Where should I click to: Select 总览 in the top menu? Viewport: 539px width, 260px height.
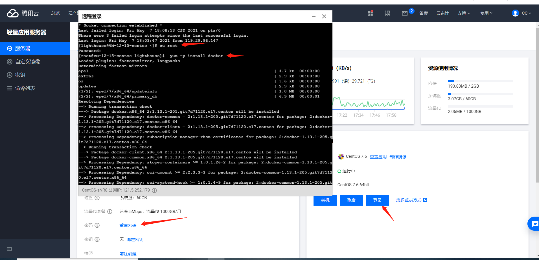click(x=55, y=13)
